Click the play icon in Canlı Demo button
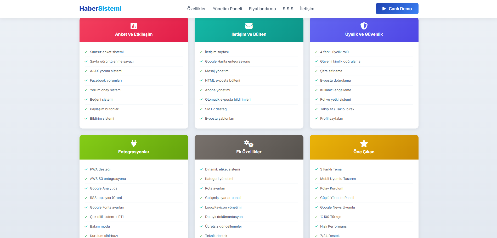The width and height of the screenshot is (497, 238). coord(384,9)
